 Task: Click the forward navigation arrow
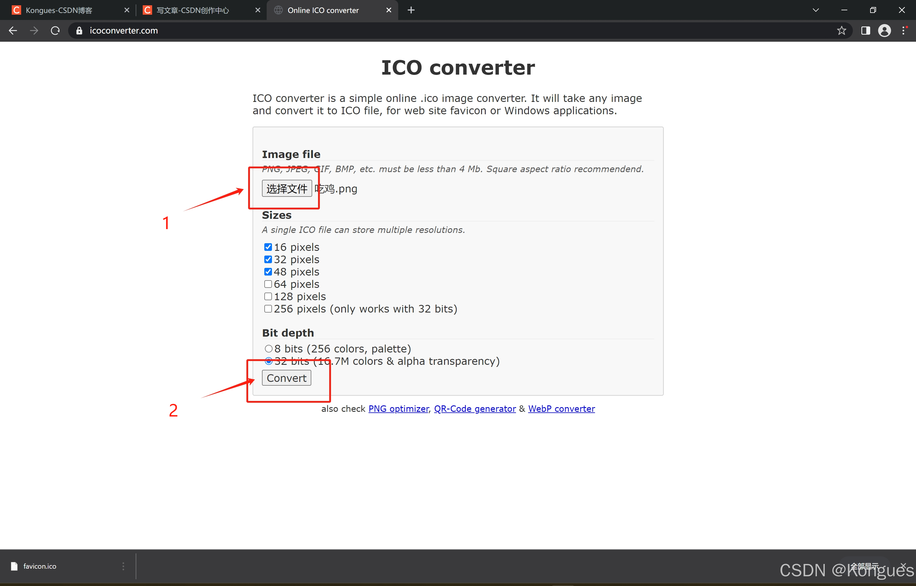(x=33, y=31)
